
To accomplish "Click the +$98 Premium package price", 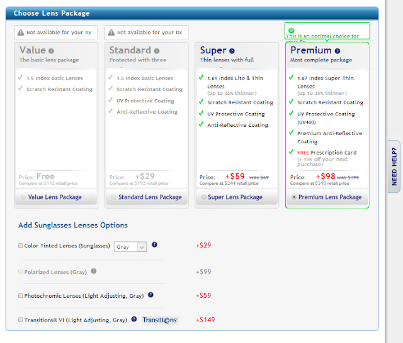I will 326,177.
